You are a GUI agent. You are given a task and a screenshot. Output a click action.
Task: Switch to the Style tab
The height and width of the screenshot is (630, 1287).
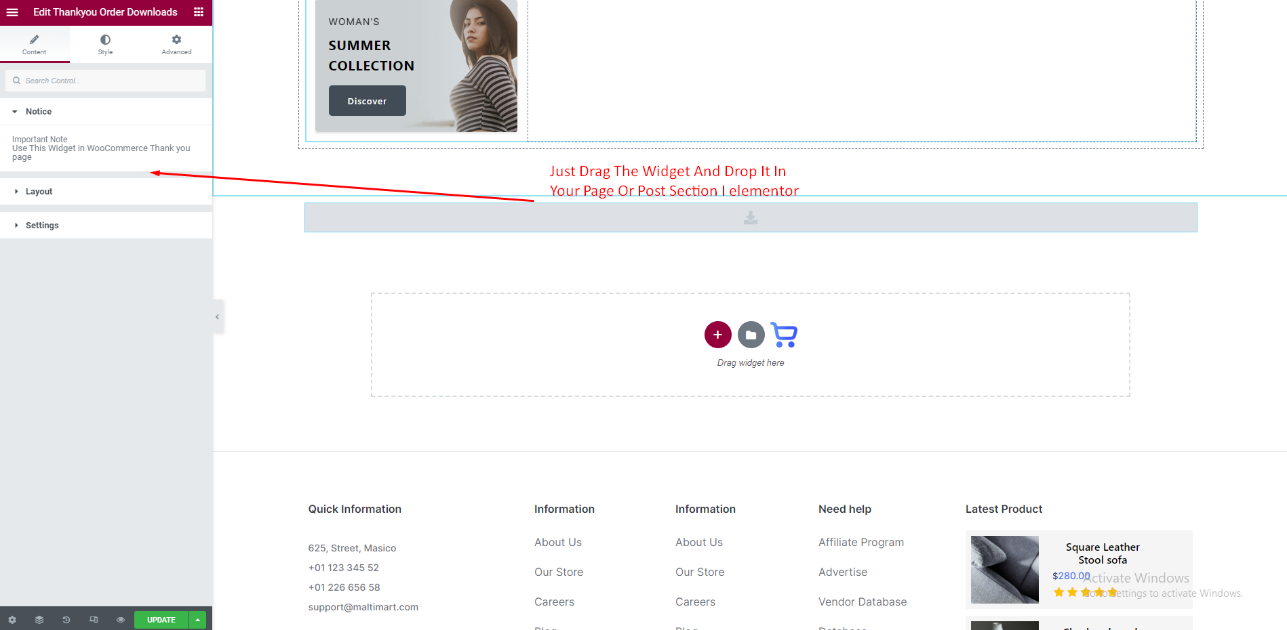coord(105,45)
